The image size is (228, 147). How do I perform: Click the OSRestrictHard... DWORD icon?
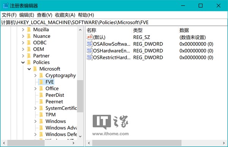89,57
